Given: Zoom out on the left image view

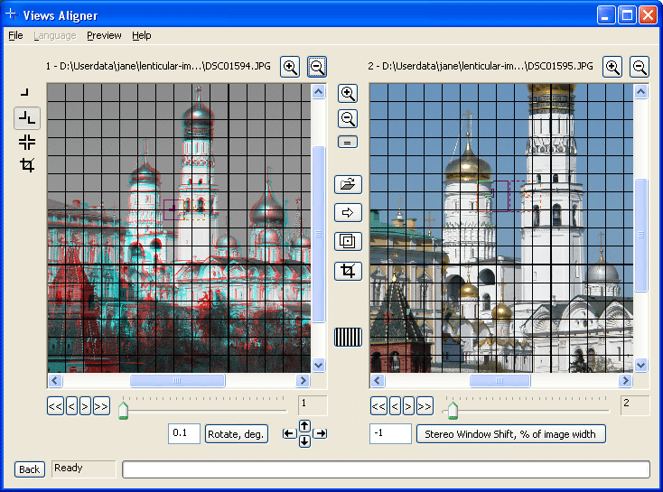Looking at the screenshot, I should point(317,67).
